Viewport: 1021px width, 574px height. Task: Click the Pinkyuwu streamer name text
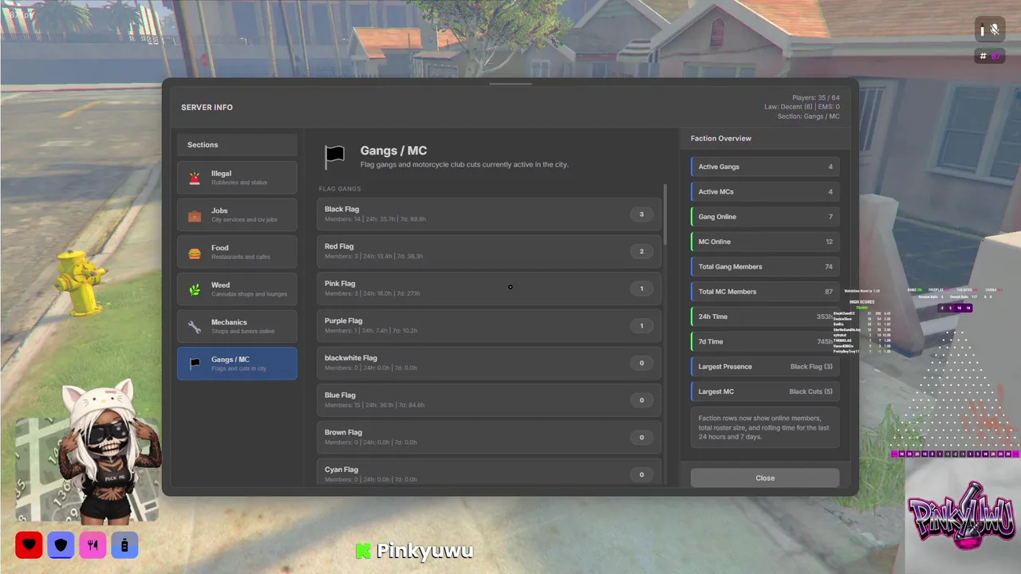coord(424,551)
